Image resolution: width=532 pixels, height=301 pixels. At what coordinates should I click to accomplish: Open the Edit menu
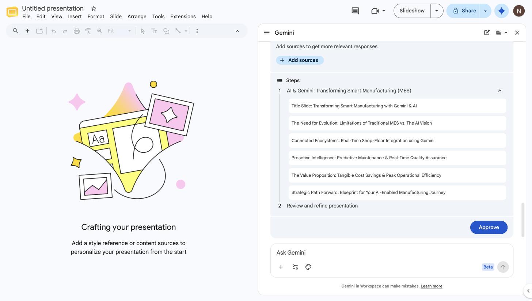[41, 16]
